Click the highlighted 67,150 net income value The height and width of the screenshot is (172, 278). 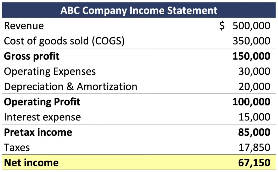click(x=254, y=163)
